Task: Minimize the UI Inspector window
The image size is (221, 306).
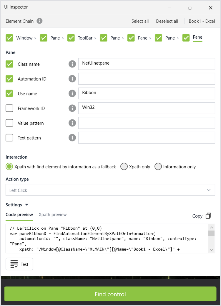Action: (170, 8)
